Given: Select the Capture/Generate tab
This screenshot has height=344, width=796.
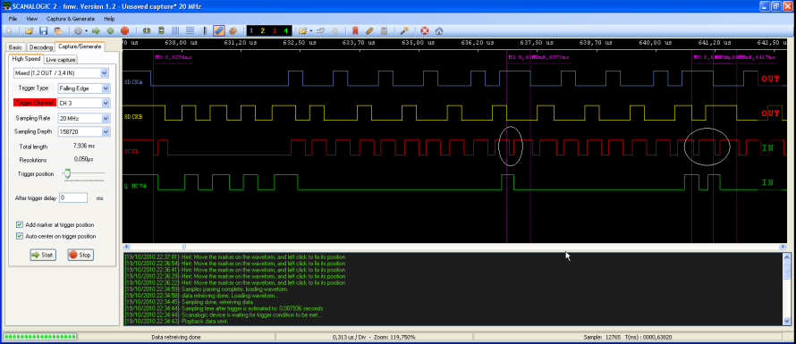Looking at the screenshot, I should (x=80, y=46).
